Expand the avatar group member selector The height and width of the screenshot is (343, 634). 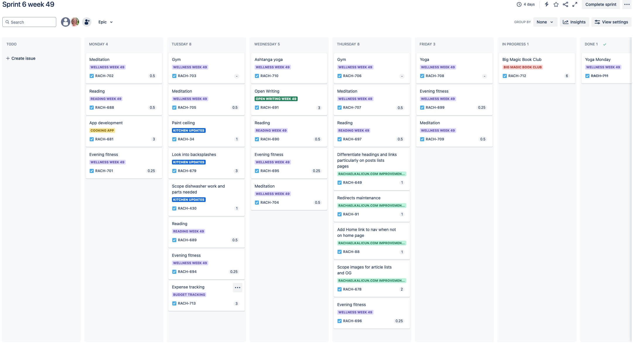coord(87,21)
